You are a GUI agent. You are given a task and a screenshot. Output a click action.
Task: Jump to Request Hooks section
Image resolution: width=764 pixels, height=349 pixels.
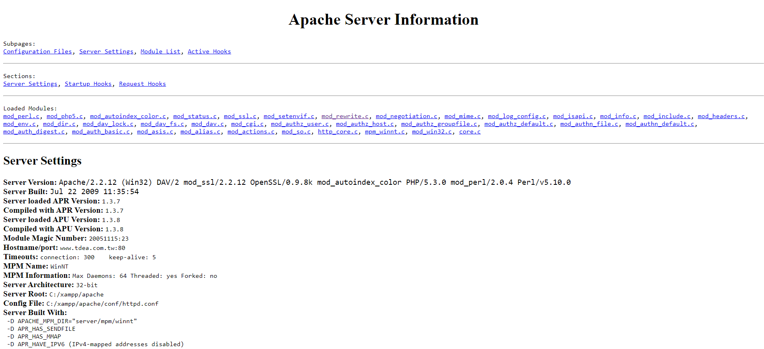[x=143, y=84]
